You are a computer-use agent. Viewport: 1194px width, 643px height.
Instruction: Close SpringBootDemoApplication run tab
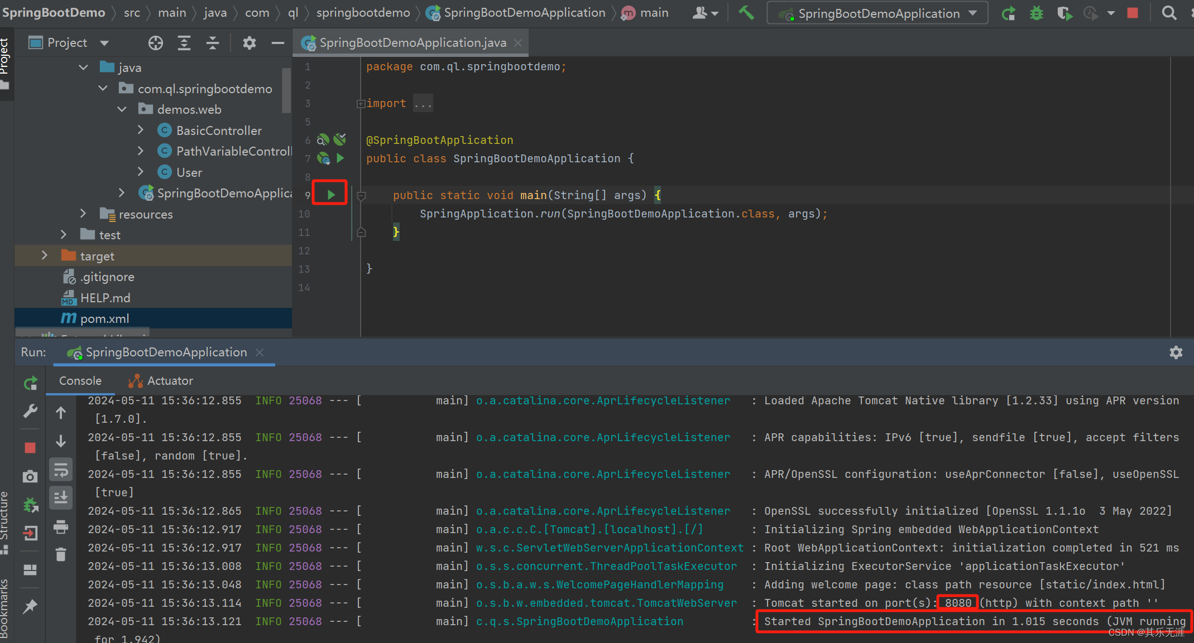pyautogui.click(x=259, y=352)
